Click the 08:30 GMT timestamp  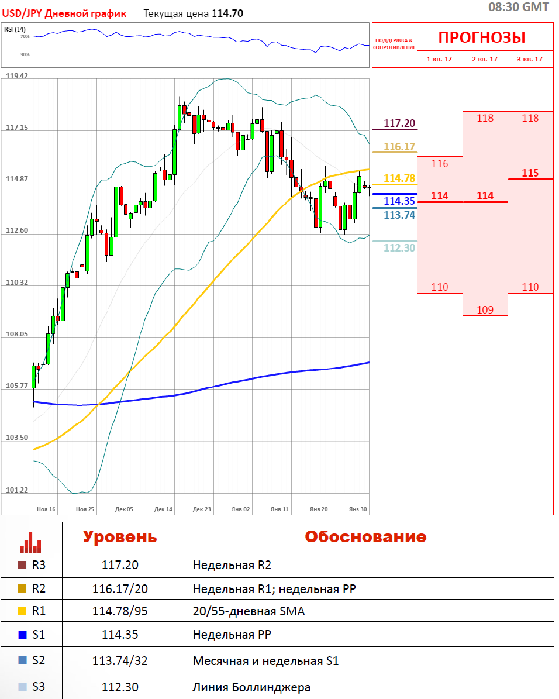518,7
